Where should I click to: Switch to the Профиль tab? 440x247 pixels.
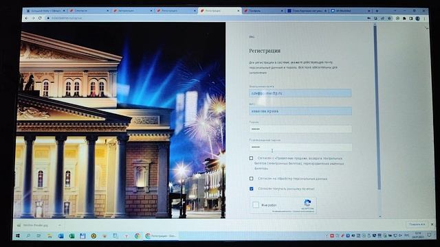tap(263, 11)
